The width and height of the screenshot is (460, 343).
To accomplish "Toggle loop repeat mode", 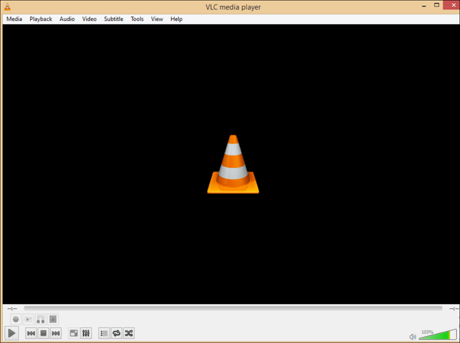I will 116,333.
